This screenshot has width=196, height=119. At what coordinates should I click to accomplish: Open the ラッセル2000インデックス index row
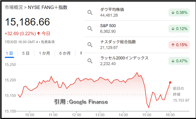pos(137,61)
